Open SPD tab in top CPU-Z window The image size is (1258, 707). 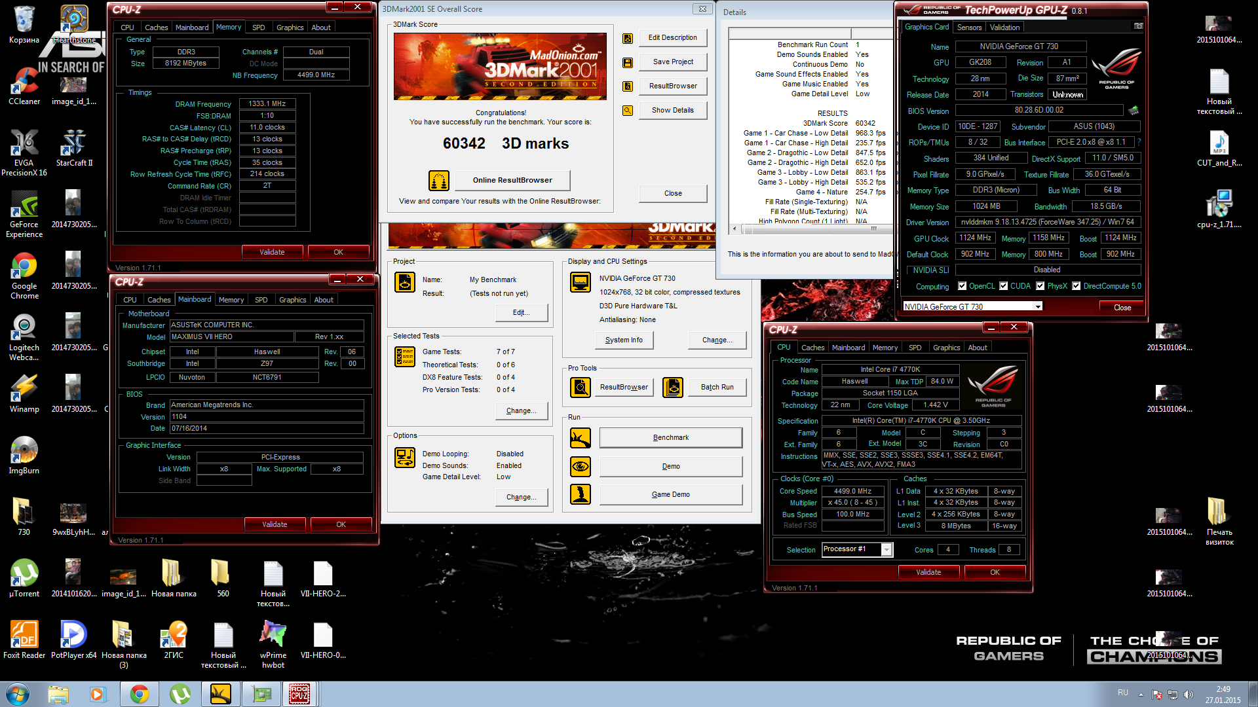[x=259, y=27]
